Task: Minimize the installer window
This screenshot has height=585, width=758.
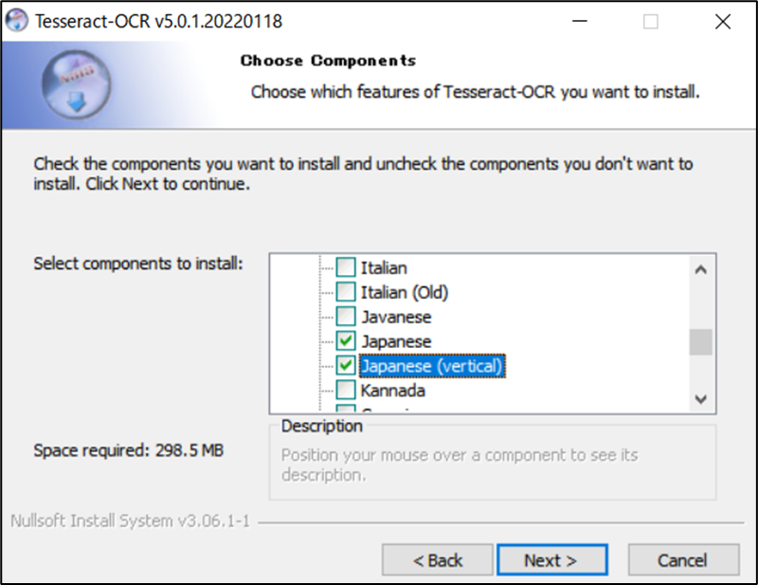Action: (578, 21)
